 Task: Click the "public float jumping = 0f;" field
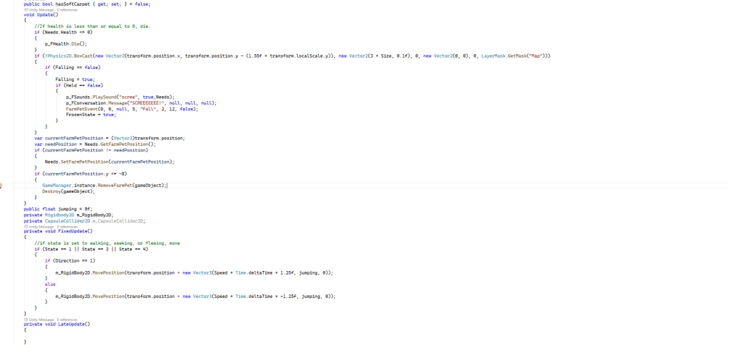[58, 209]
